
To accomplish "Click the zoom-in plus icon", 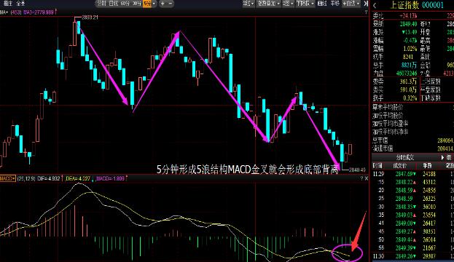I will click(163, 4).
